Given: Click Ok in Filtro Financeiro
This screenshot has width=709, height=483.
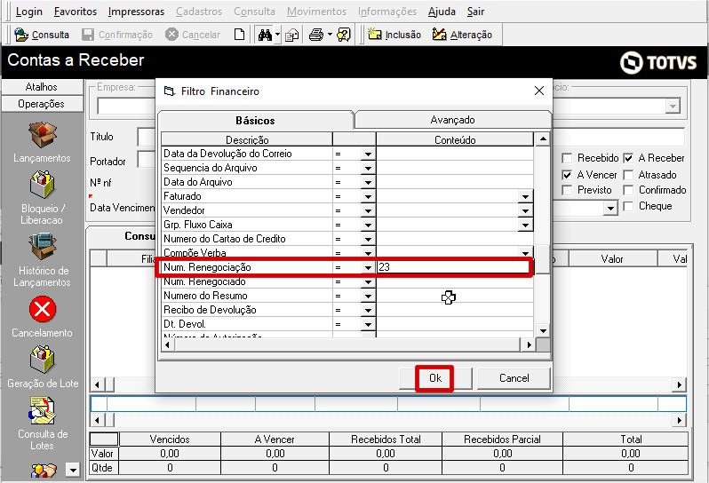Looking at the screenshot, I should click(x=435, y=378).
